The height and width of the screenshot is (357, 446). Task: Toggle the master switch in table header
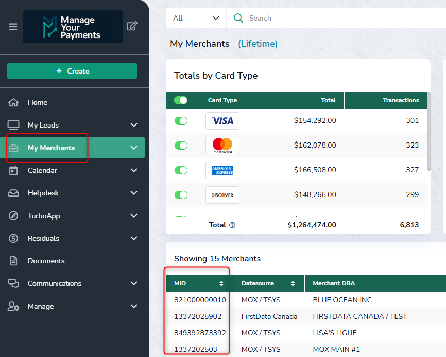[x=181, y=100]
